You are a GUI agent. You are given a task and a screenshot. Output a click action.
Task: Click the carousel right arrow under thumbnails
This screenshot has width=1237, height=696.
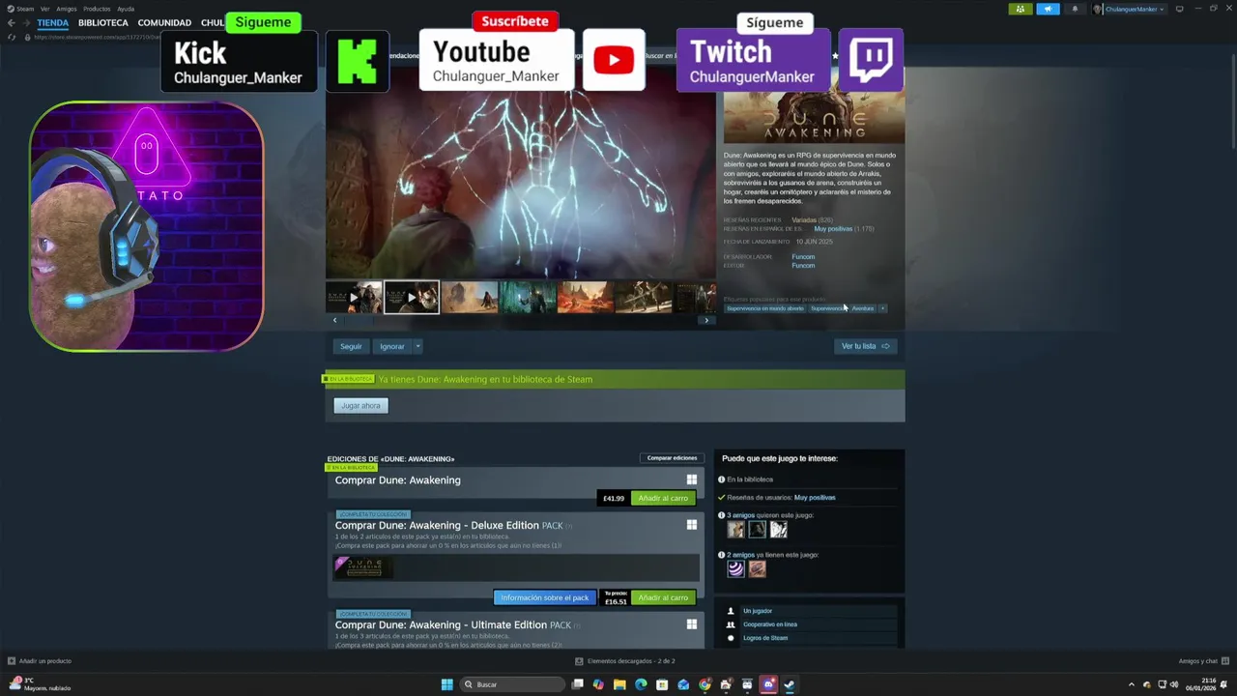(706, 320)
